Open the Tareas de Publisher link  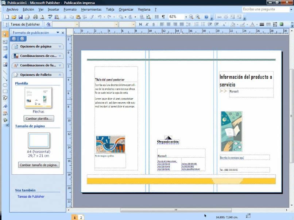[31, 197]
